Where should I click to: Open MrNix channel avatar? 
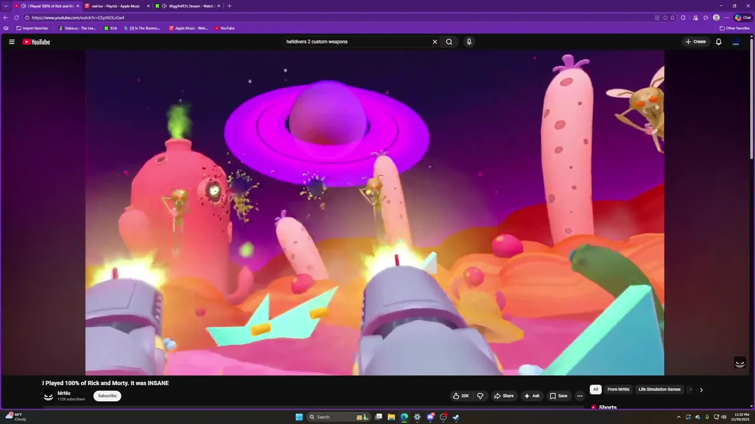[x=48, y=396]
